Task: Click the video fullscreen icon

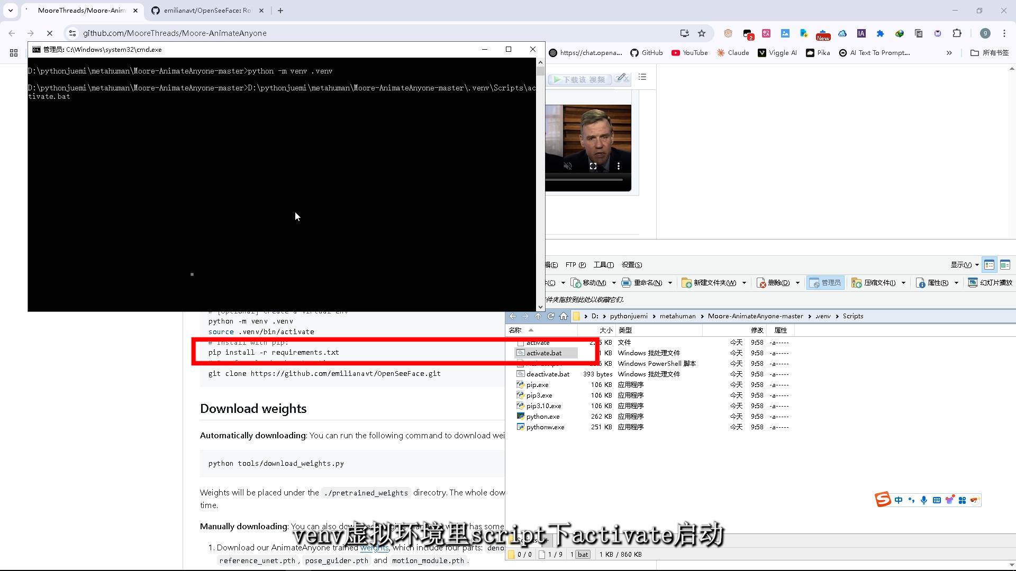Action: click(593, 166)
